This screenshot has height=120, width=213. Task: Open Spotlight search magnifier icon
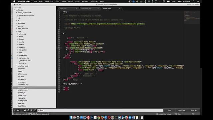click(194, 1)
